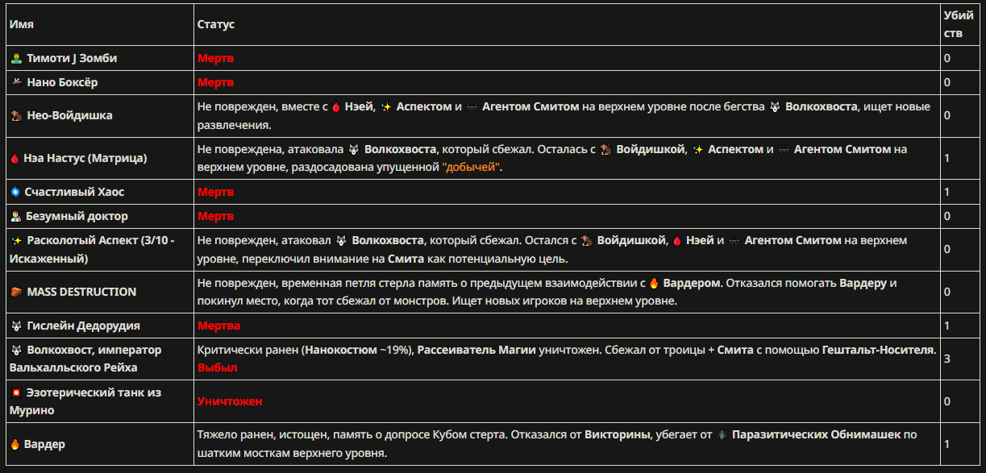Screen dimensions: 986x473
Task: Click the wolf icon beside Гислейн Дедорудия
Action: [x=16, y=326]
